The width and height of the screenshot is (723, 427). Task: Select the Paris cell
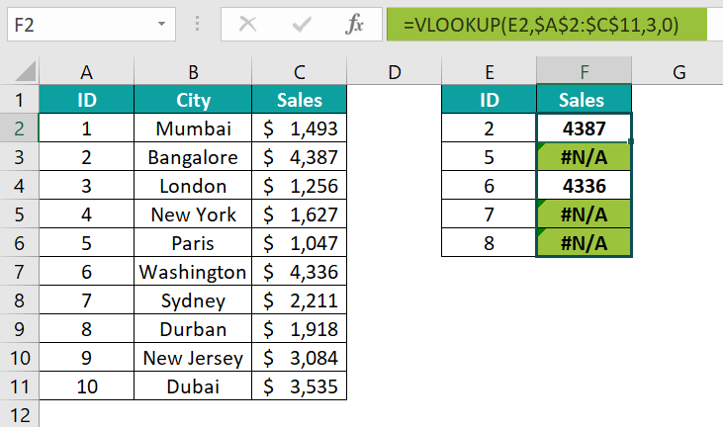(x=193, y=242)
